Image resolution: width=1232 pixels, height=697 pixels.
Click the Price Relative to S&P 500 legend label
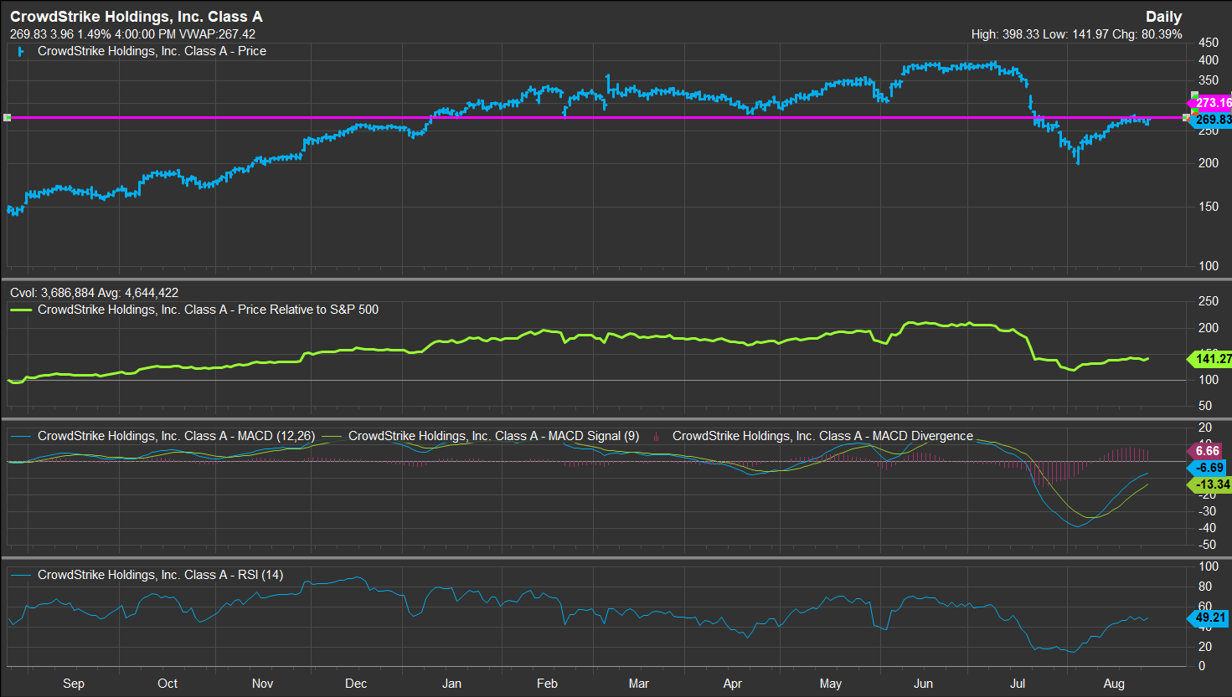[208, 310]
